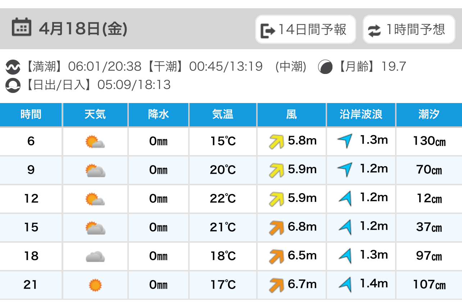Screen dimensions: 462x303
Task: Click the orange wind arrow at 15時
Action: 276,228
